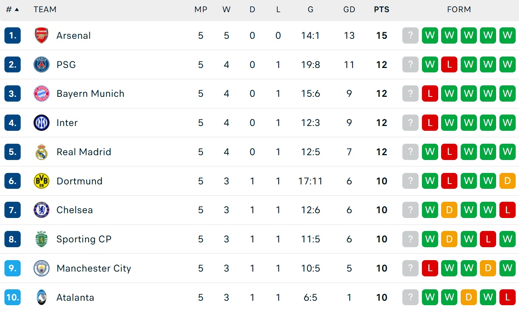
Task: Sort table by the # rank column
Action: pos(12,10)
